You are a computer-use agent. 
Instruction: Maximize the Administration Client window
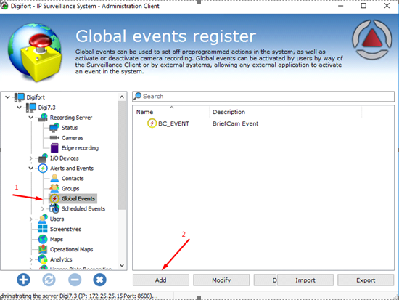(x=363, y=6)
